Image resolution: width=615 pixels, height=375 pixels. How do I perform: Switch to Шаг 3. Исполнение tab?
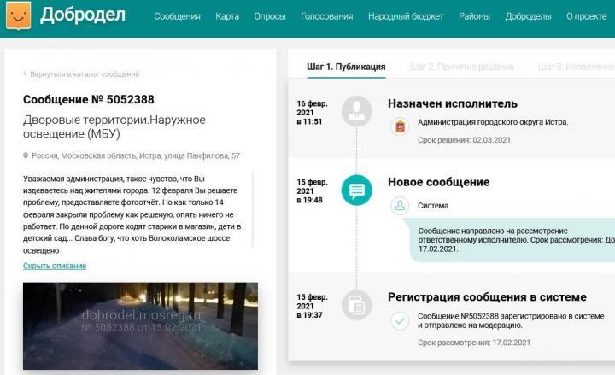pyautogui.click(x=575, y=67)
